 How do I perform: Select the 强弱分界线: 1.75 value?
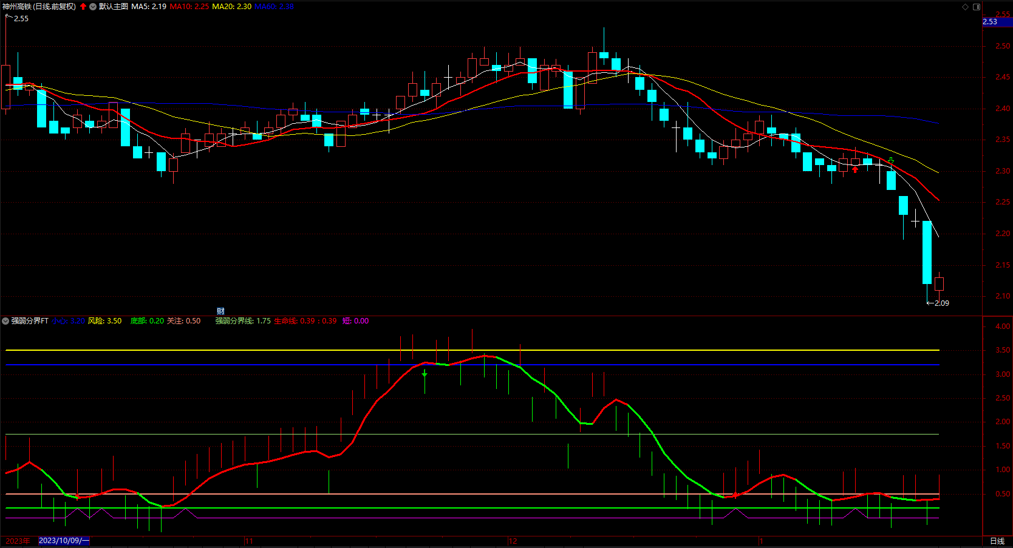(x=243, y=321)
